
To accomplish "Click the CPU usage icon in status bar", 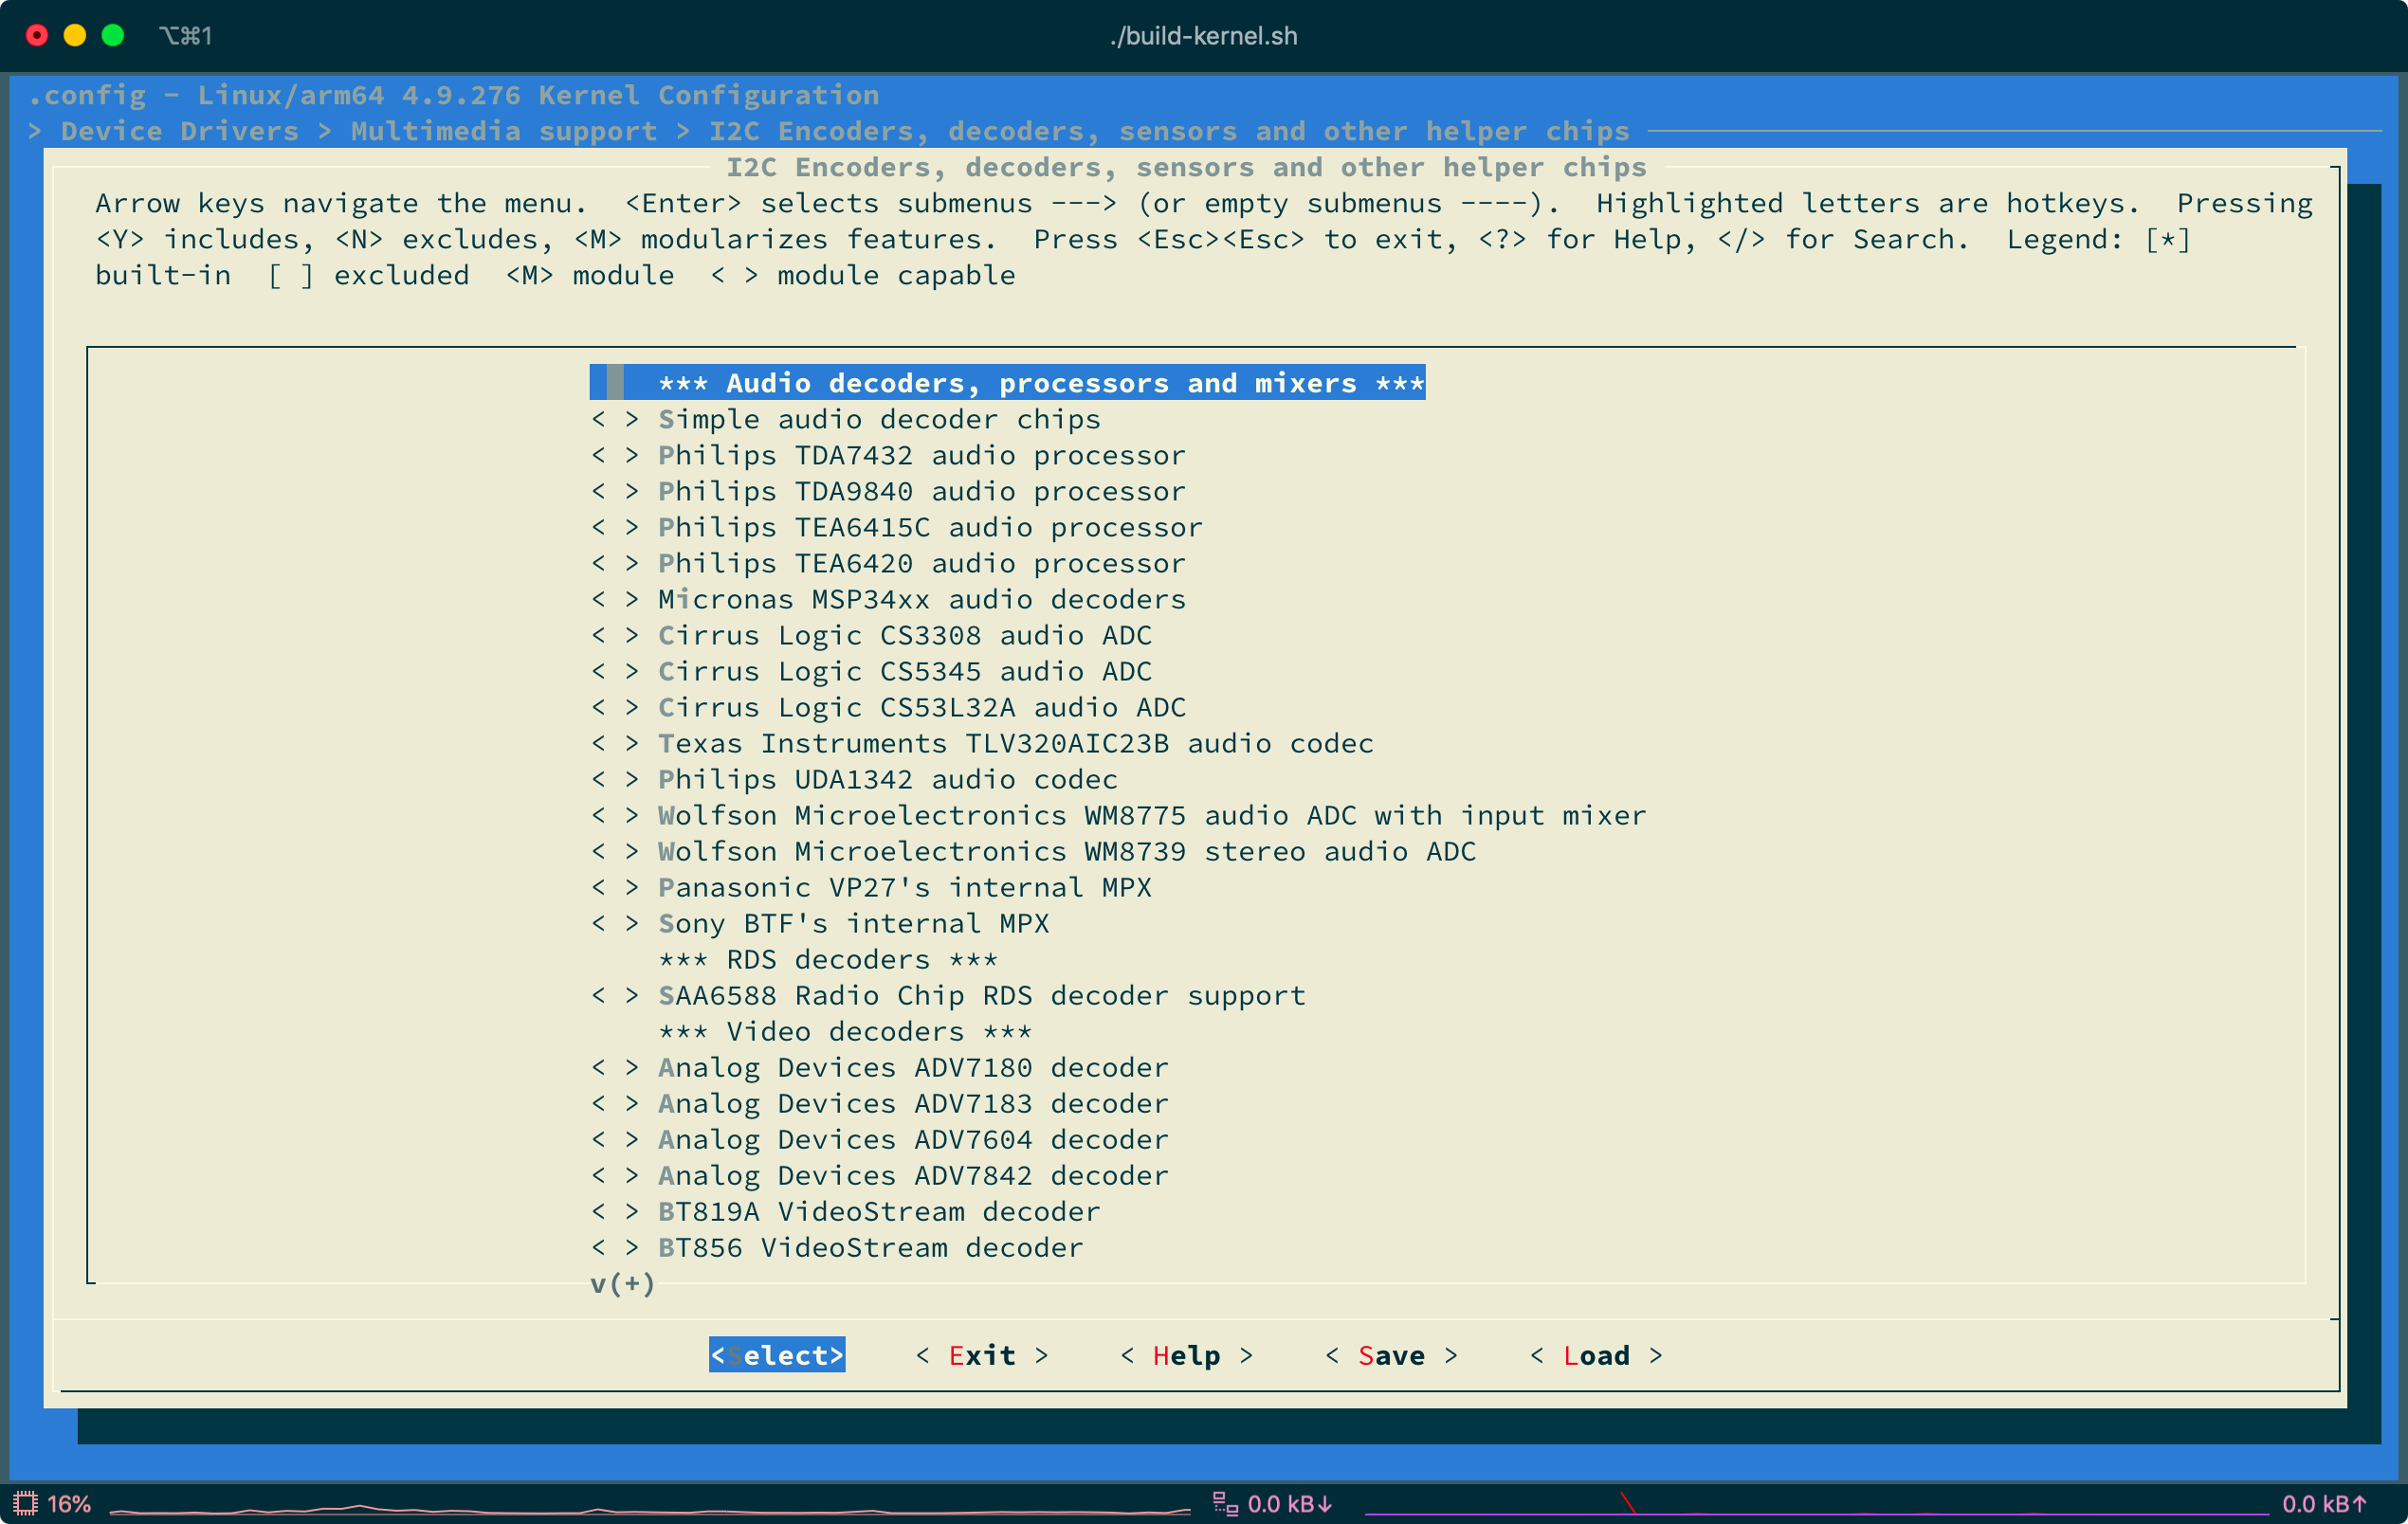I will coord(25,1503).
